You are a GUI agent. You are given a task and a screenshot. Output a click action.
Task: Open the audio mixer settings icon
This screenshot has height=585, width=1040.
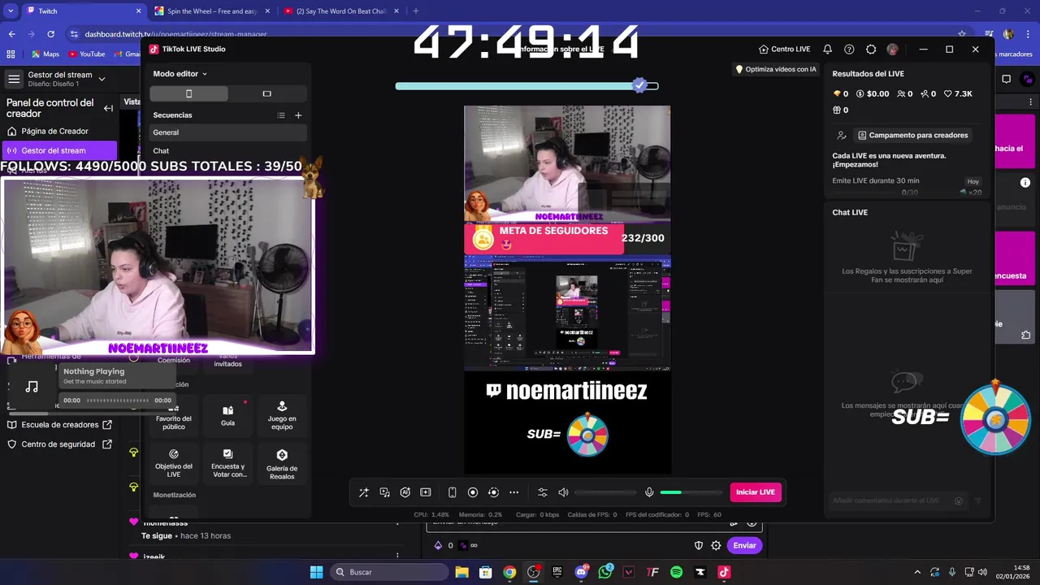[x=543, y=492]
